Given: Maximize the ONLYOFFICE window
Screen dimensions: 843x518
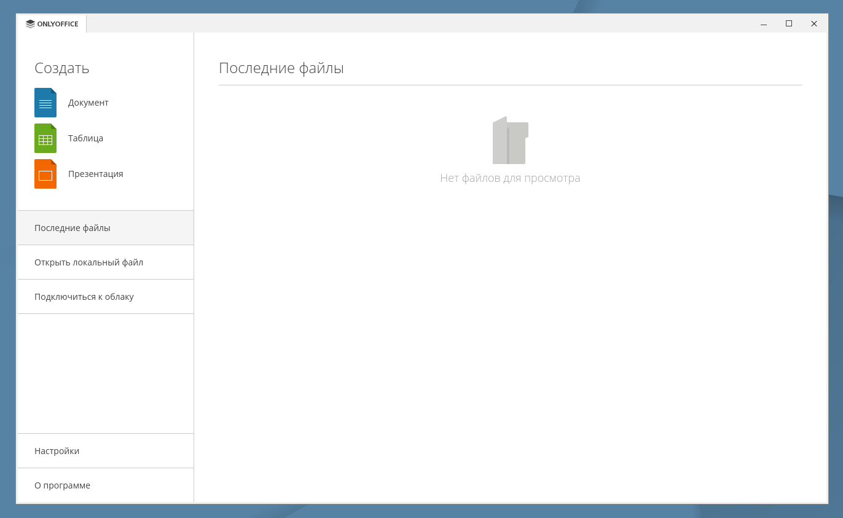Looking at the screenshot, I should 789,24.
